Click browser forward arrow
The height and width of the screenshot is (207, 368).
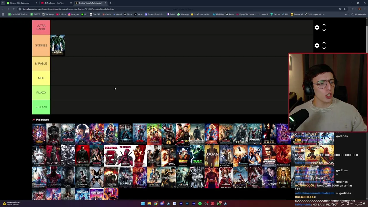(x=8, y=9)
